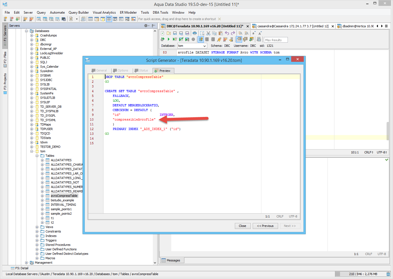Close the DBC@Teradata query tab

pos(248,26)
